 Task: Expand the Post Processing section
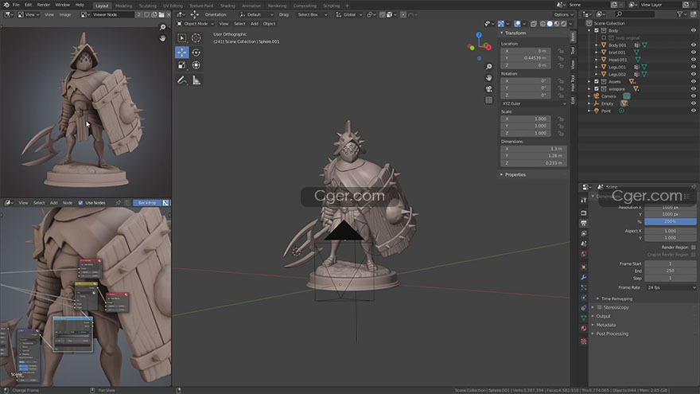(612, 334)
